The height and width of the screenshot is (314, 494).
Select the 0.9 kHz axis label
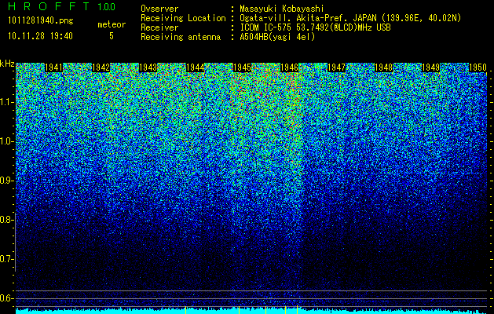click(6, 181)
